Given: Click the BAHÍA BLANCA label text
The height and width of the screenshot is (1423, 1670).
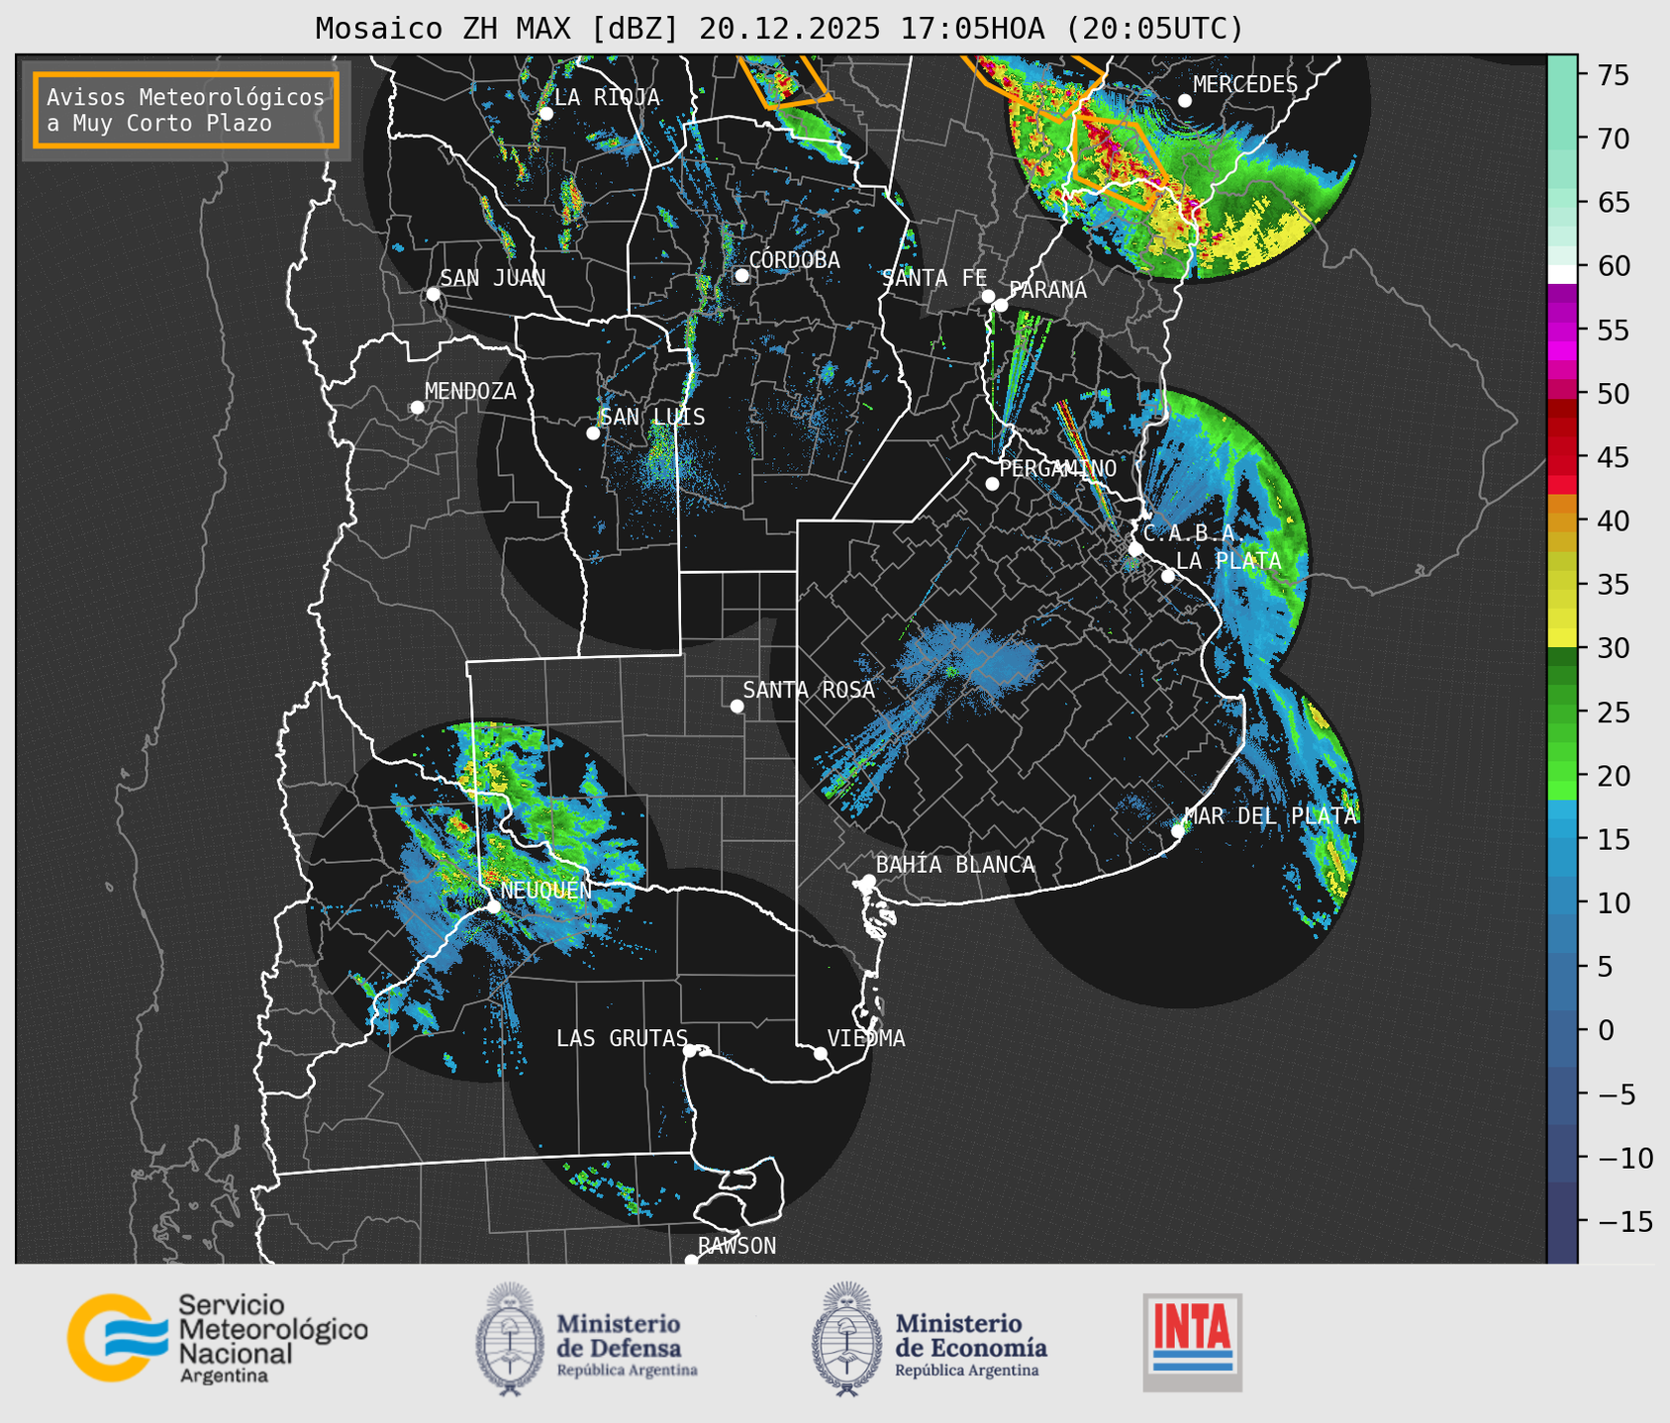Looking at the screenshot, I should pos(955,865).
